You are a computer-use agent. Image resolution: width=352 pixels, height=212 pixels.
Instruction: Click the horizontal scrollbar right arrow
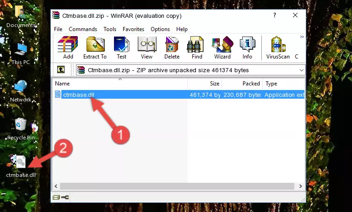point(300,186)
